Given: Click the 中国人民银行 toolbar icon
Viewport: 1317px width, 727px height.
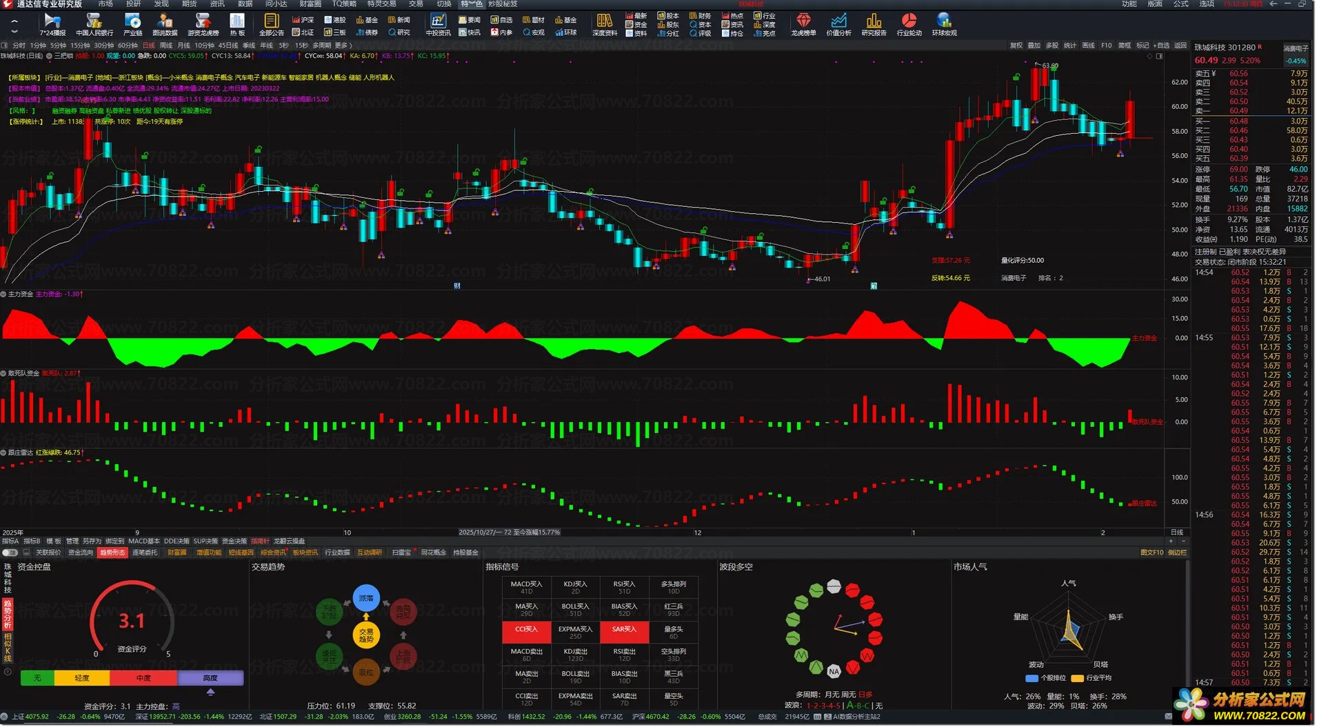Looking at the screenshot, I should (94, 25).
